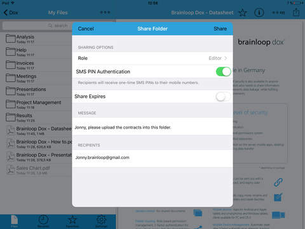Click the edit checkbox icon in datasheet

(x=278, y=197)
